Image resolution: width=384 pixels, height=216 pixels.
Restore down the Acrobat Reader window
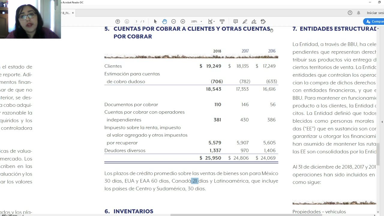tap(379, 2)
